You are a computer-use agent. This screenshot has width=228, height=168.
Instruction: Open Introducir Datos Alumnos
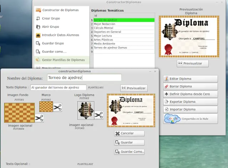tap(62, 35)
